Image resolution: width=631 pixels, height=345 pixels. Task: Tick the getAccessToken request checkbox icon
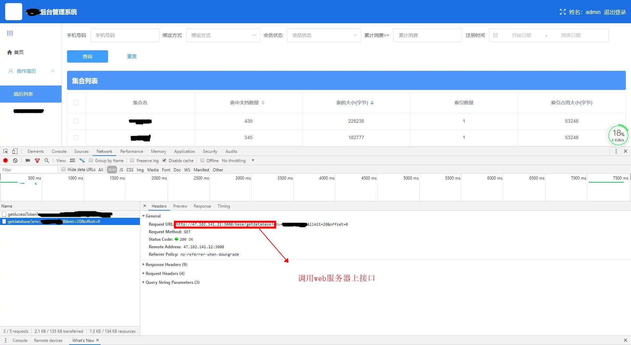point(4,214)
